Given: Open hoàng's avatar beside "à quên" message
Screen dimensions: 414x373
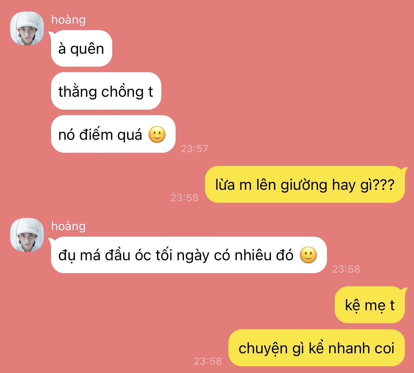Looking at the screenshot, I should tap(27, 29).
